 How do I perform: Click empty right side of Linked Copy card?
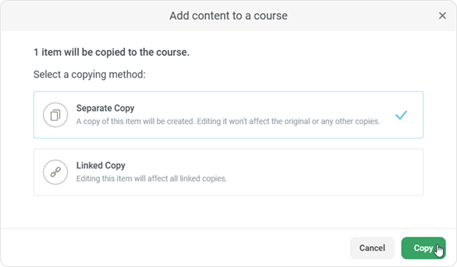point(346,172)
